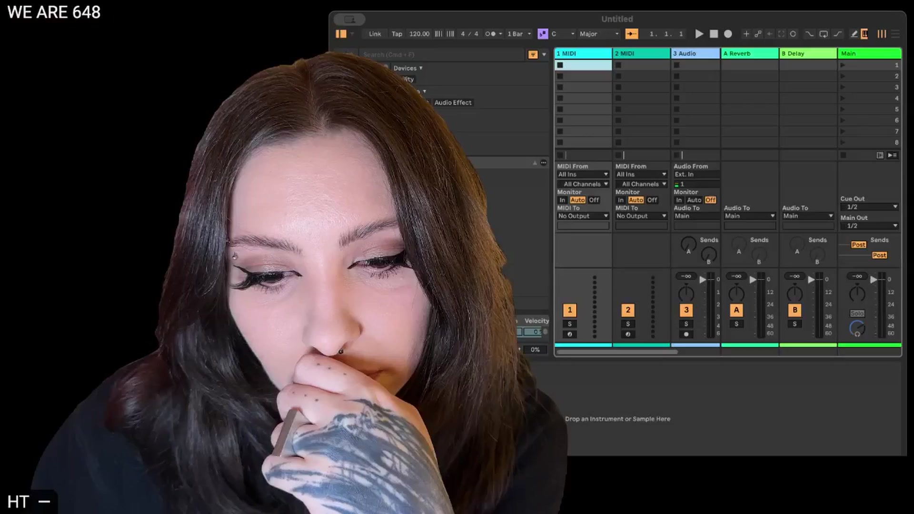Start playback with the Play button
The height and width of the screenshot is (514, 914).
[x=699, y=34]
